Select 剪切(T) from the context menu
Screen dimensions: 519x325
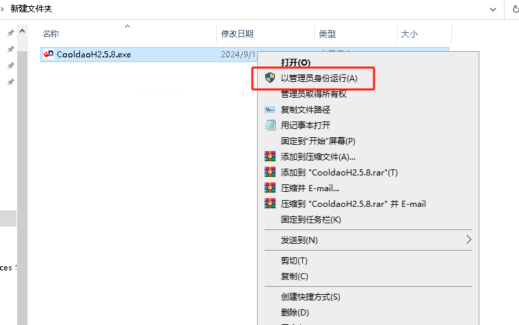[x=294, y=261]
